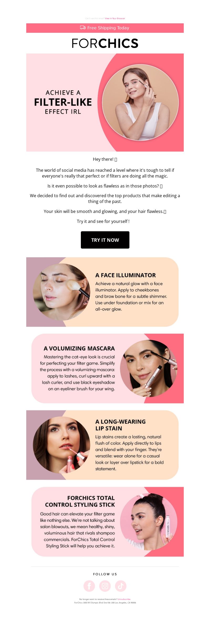210x617 pixels.
Task: Click the A VOLUMIZING MASCARA heading
Action: [x=79, y=348]
